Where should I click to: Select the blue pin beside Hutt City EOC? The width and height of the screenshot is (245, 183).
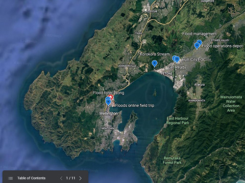pyautogui.click(x=177, y=59)
